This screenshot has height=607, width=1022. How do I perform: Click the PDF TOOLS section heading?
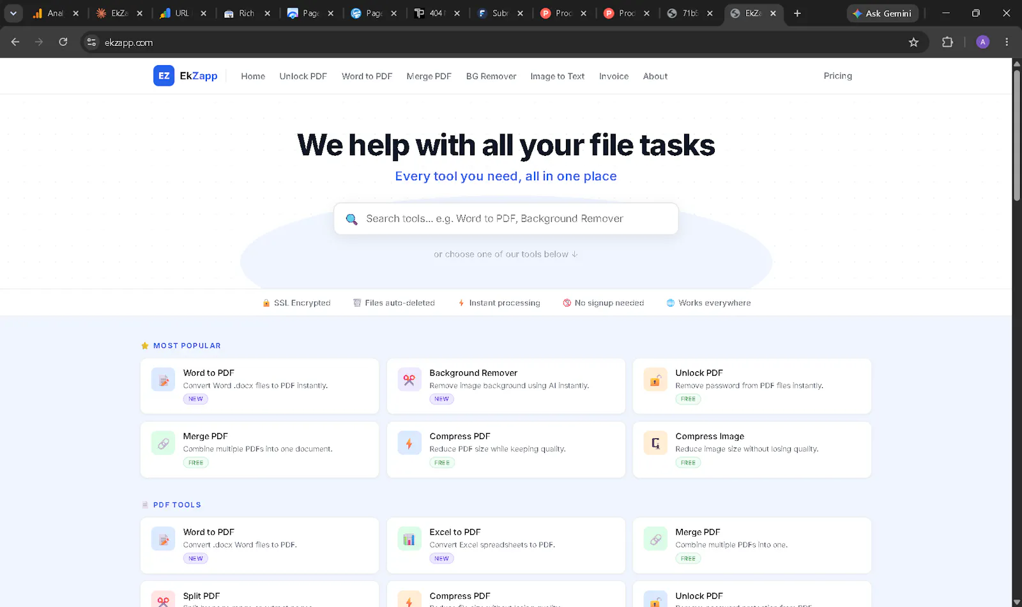[177, 505]
